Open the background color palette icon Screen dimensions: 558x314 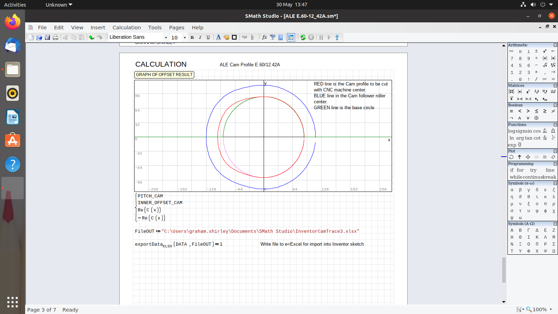click(226, 37)
